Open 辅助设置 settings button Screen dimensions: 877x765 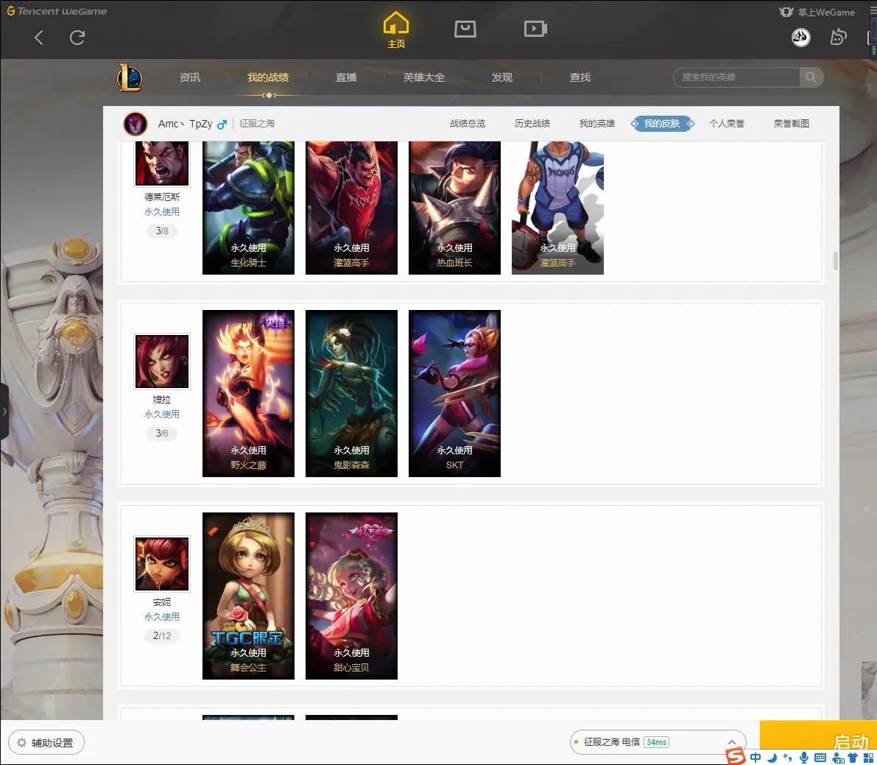pos(46,743)
